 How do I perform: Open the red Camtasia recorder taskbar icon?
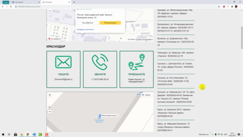46,134
